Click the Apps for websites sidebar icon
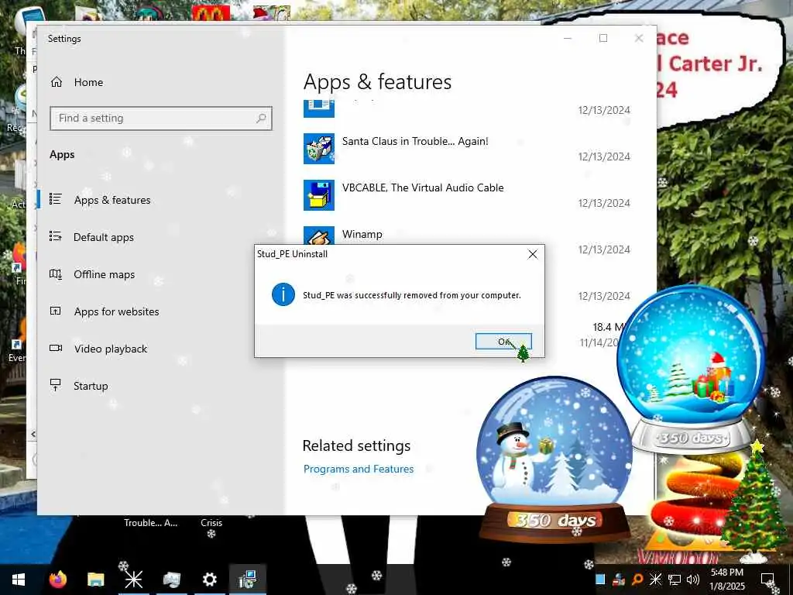The height and width of the screenshot is (595, 793). (55, 311)
